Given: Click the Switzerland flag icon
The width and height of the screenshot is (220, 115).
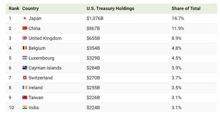Looking at the screenshot, I should (25, 78).
